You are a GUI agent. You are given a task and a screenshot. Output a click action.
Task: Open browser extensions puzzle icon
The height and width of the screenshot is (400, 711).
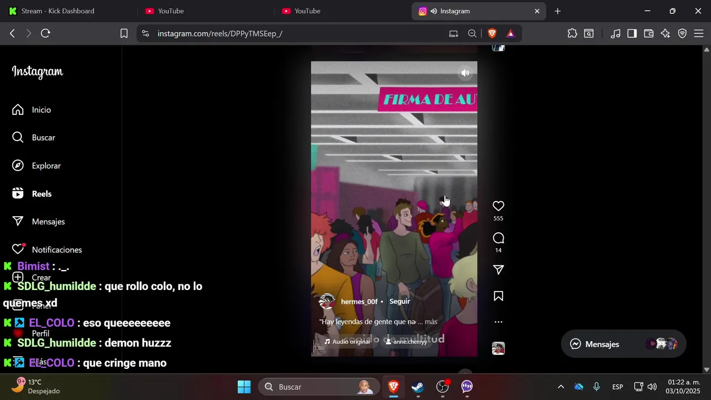tap(572, 33)
